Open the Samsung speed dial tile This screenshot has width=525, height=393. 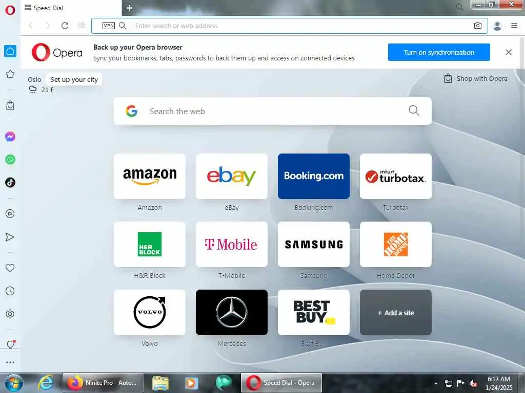(314, 244)
